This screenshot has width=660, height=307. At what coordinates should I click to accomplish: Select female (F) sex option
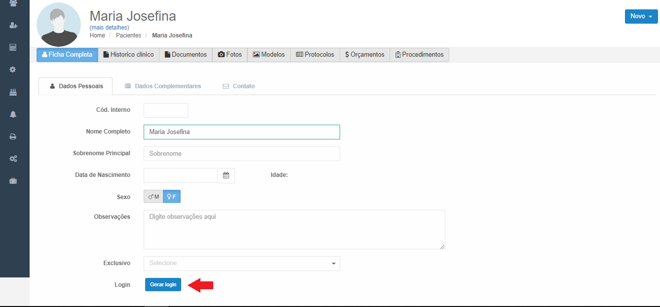[172, 197]
